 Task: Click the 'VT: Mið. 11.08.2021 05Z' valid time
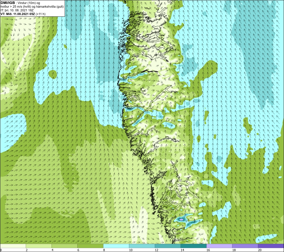pyautogui.click(x=18, y=14)
